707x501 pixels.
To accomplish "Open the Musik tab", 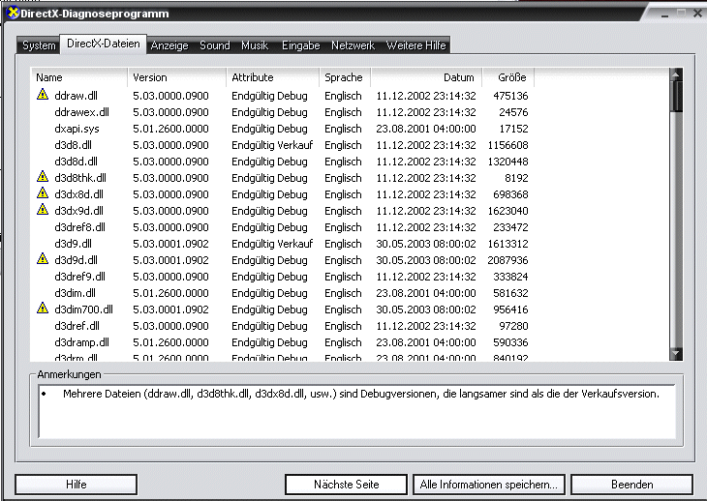I will [255, 45].
